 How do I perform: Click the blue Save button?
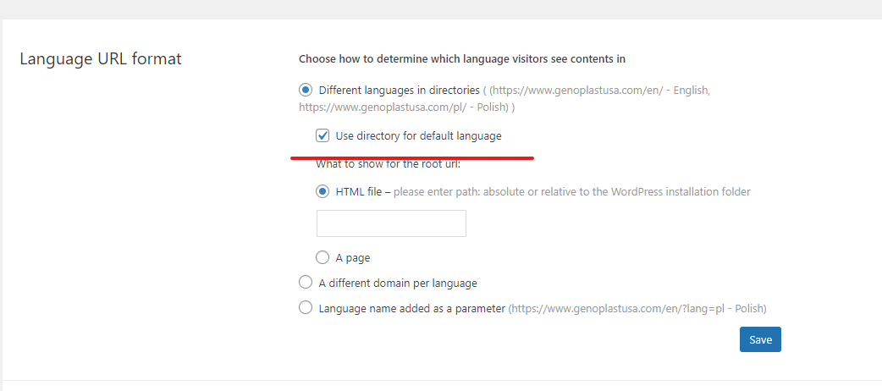click(x=760, y=339)
